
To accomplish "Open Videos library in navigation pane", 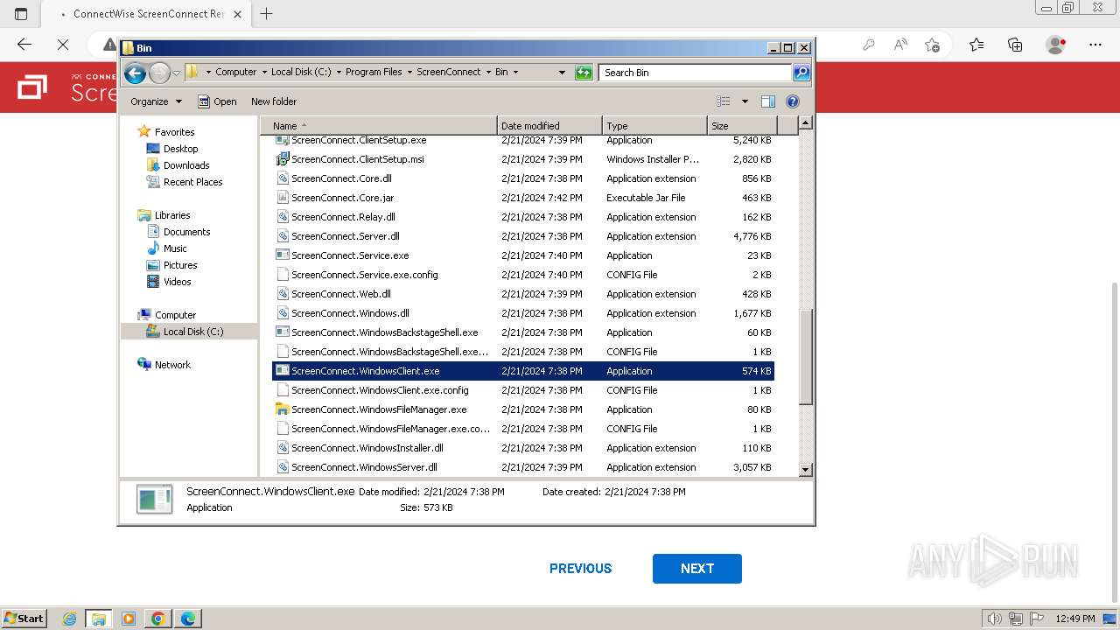I will pyautogui.click(x=177, y=282).
